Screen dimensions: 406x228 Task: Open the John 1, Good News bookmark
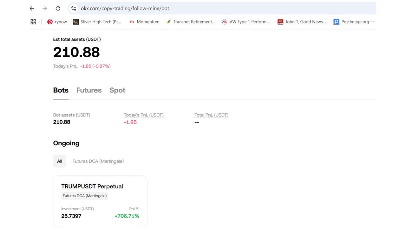302,22
